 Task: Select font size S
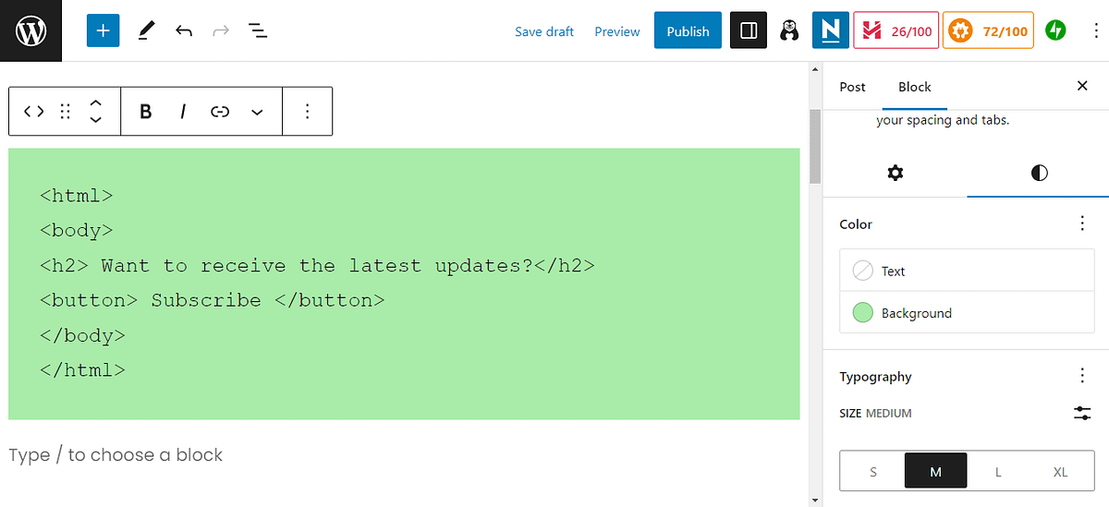pos(873,472)
